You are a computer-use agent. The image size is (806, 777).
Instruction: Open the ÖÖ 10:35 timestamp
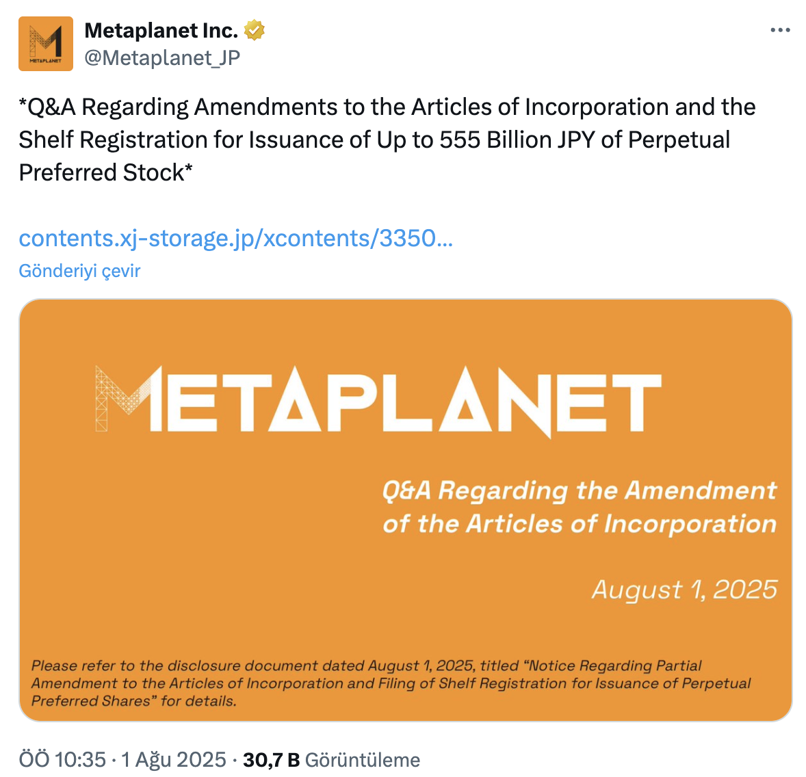click(x=62, y=759)
